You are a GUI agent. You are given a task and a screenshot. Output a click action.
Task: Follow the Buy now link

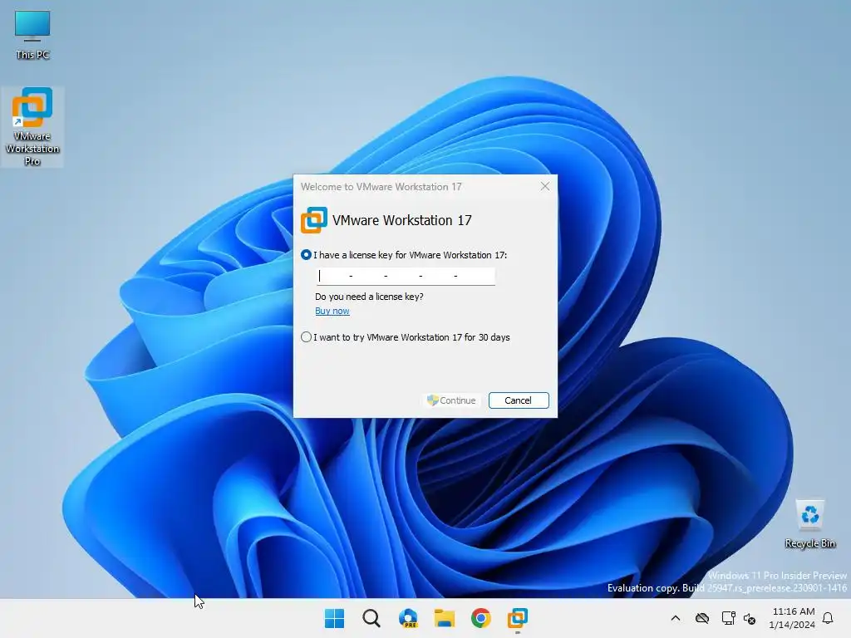click(332, 311)
